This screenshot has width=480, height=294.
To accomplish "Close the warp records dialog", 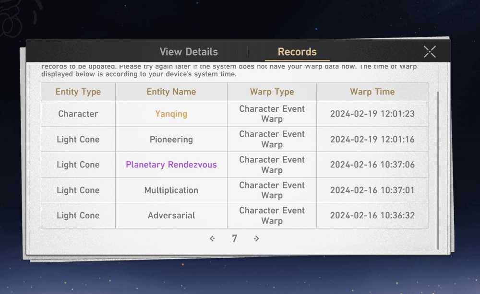I will coord(430,52).
